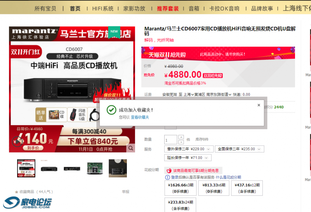Decrease quantity with the down arrow
311x212 pixels.
tap(181, 142)
